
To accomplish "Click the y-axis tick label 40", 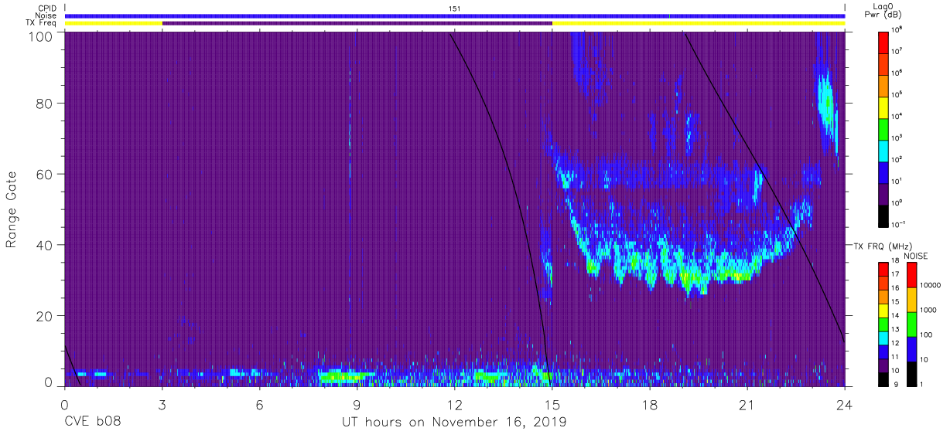I will tap(45, 245).
